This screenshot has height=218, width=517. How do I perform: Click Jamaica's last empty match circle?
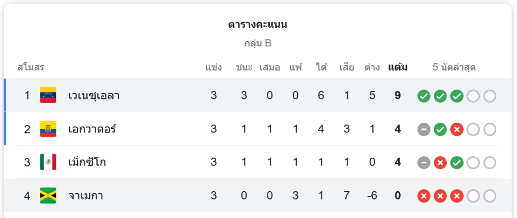click(x=490, y=196)
